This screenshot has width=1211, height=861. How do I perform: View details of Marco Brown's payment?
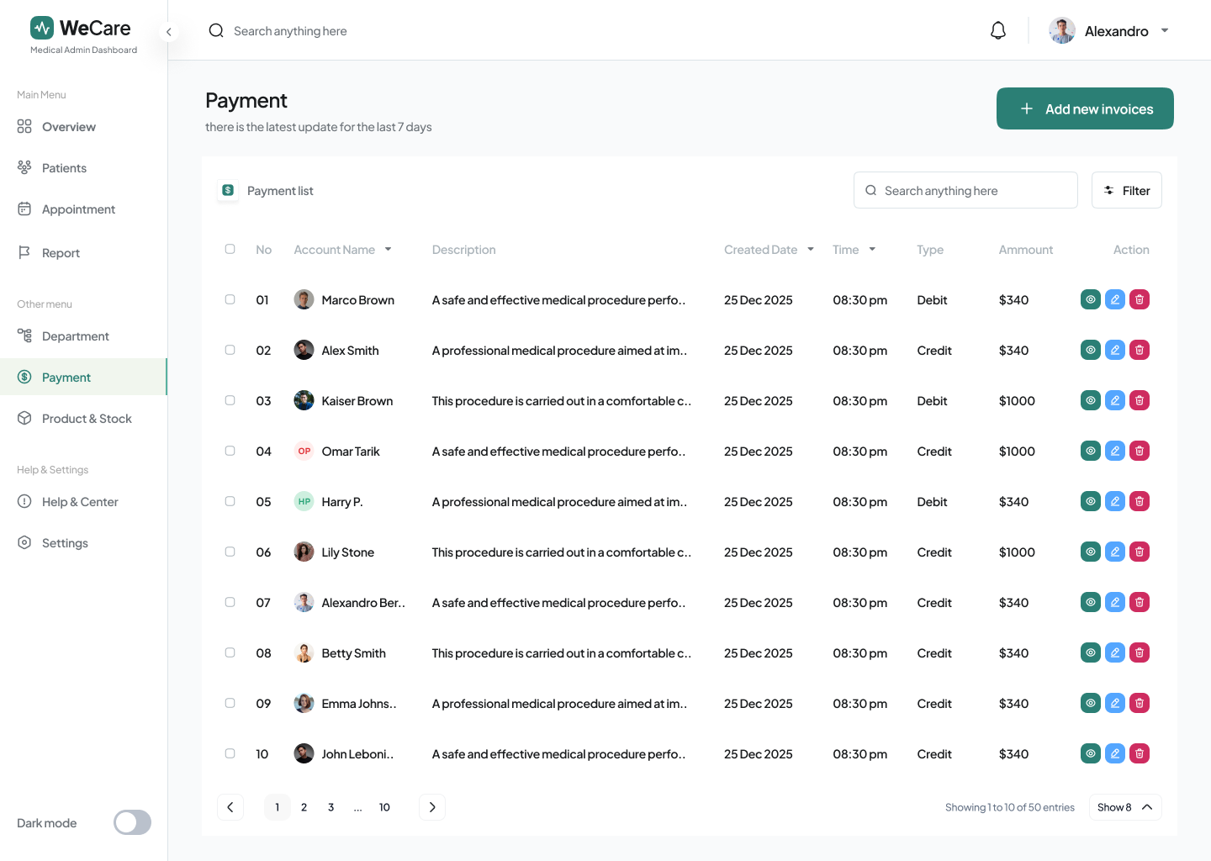point(1090,299)
